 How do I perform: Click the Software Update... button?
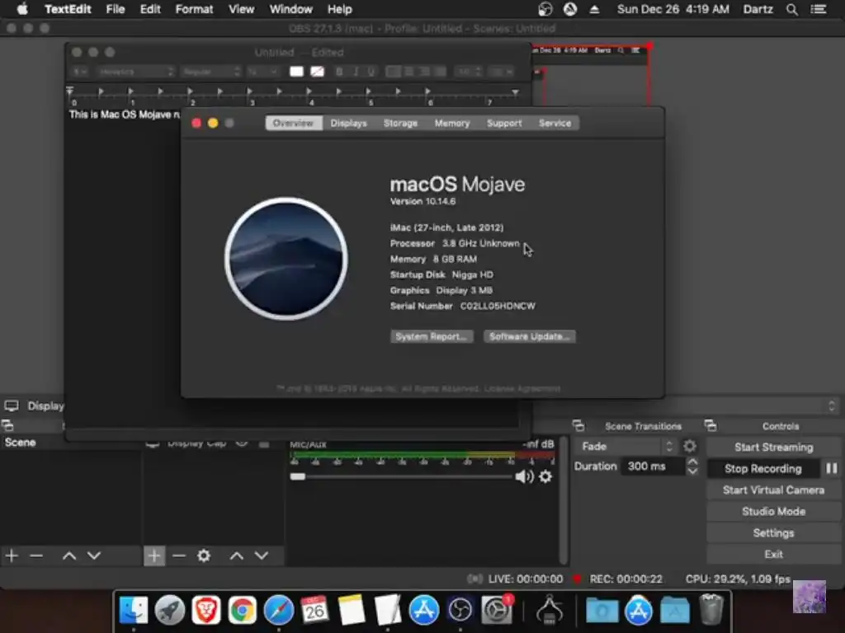pyautogui.click(x=529, y=336)
